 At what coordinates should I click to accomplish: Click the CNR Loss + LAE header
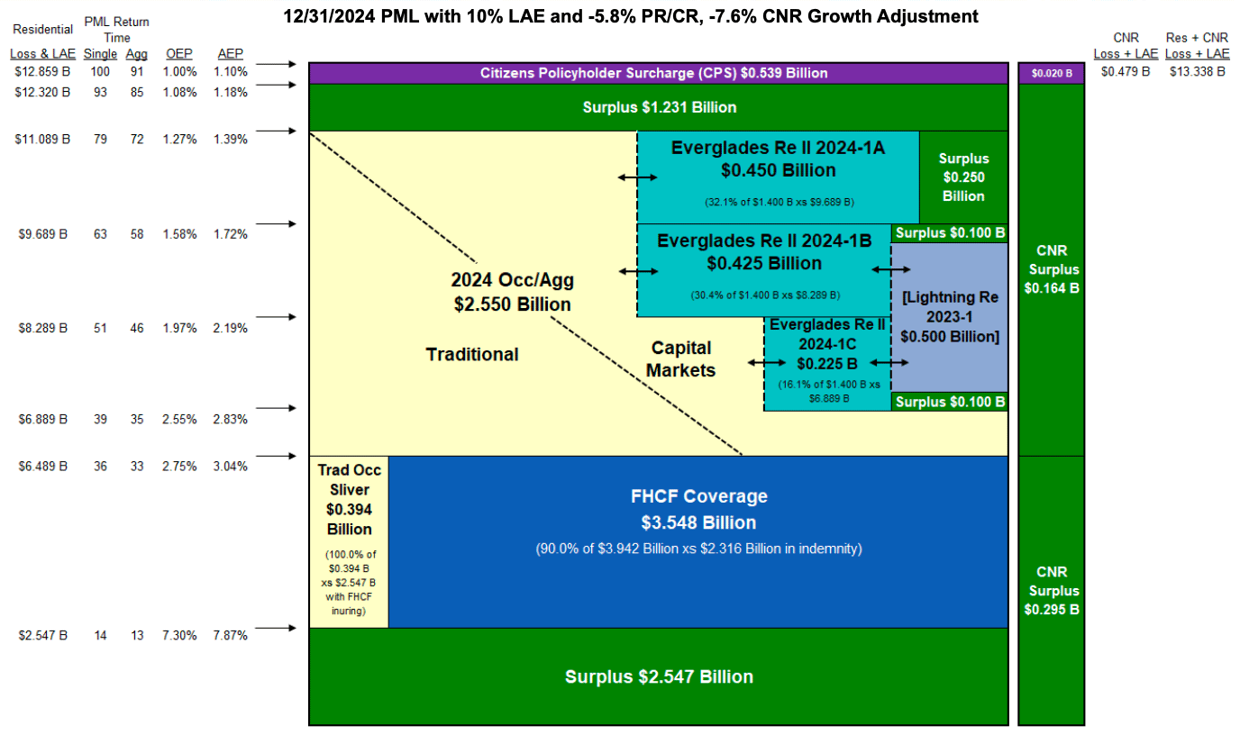pyautogui.click(x=1126, y=46)
